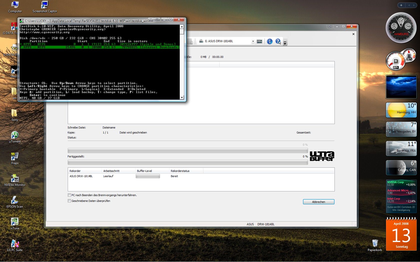This screenshot has width=420, height=262.
Task: Click the UltraBuffer logo
Action: pyautogui.click(x=322, y=156)
